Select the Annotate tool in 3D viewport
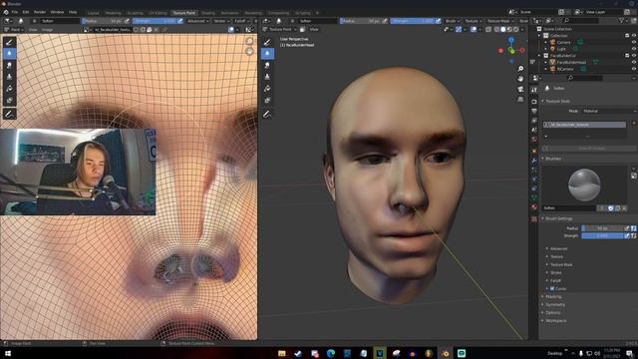This screenshot has height=359, width=638. click(267, 114)
